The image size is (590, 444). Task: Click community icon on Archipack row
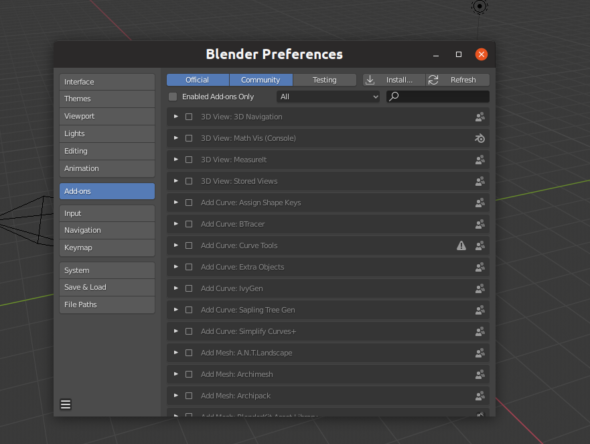click(480, 396)
